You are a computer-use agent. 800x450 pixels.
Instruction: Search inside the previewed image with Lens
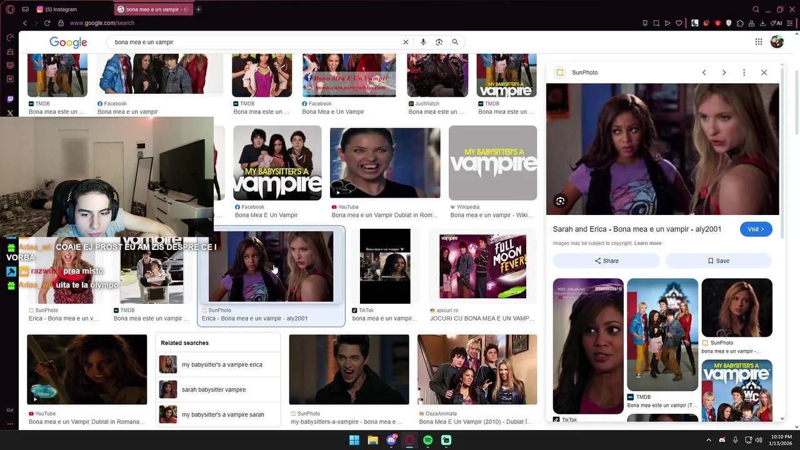click(560, 201)
